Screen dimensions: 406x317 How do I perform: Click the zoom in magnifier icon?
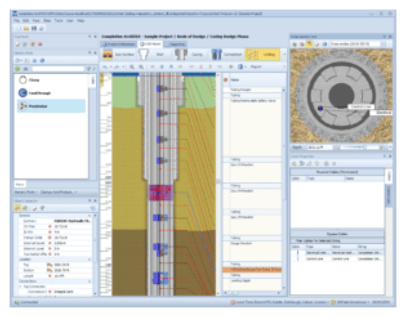[132, 66]
